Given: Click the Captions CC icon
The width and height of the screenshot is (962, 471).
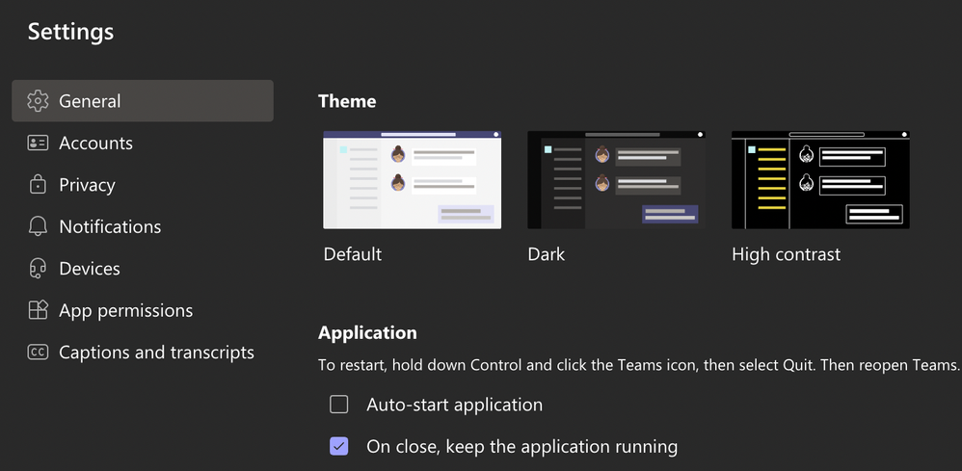Looking at the screenshot, I should [38, 352].
